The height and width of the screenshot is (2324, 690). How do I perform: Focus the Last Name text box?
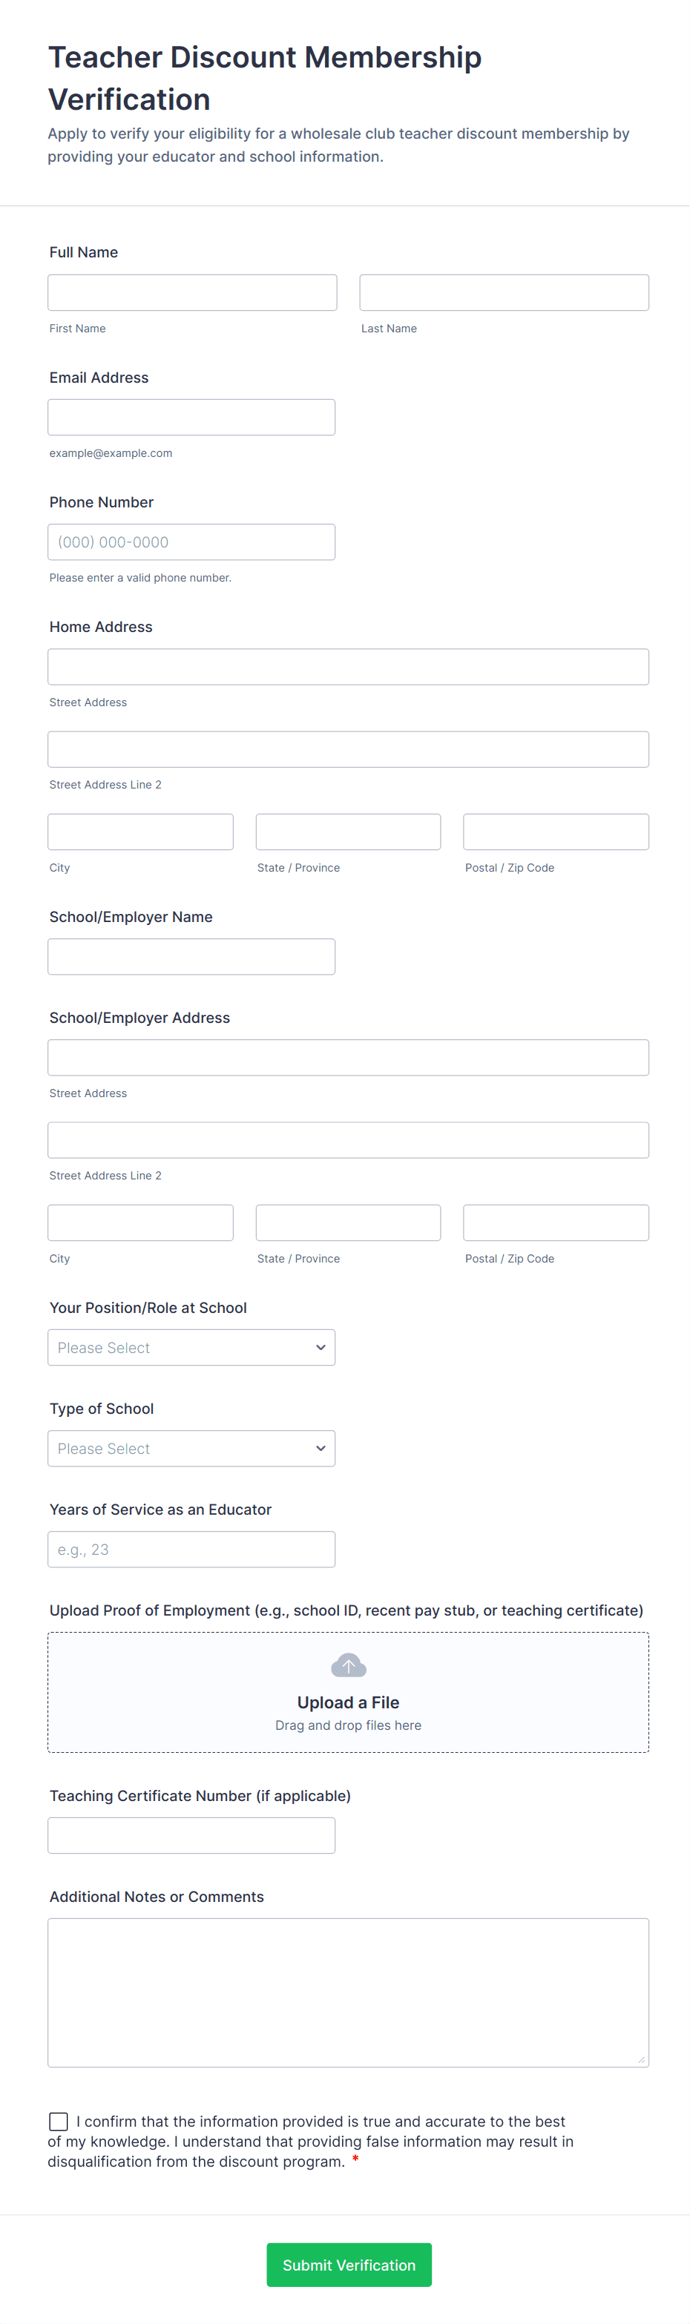tap(503, 292)
